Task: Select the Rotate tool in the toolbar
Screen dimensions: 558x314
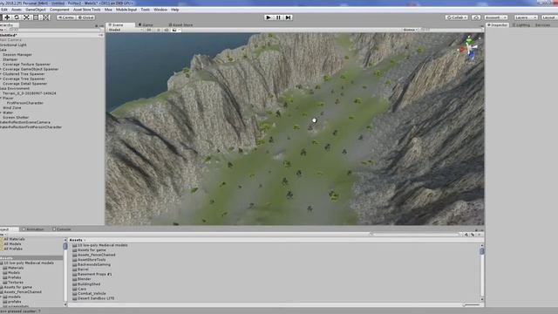Action: click(x=17, y=17)
